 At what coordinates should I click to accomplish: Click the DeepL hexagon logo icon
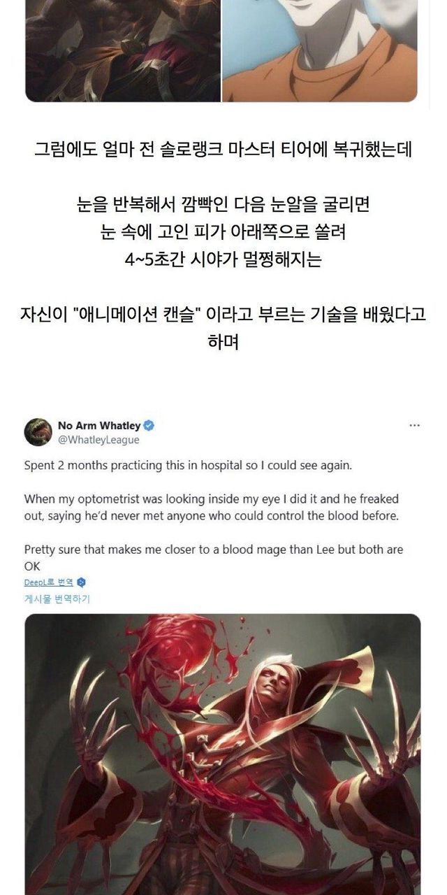click(x=81, y=582)
